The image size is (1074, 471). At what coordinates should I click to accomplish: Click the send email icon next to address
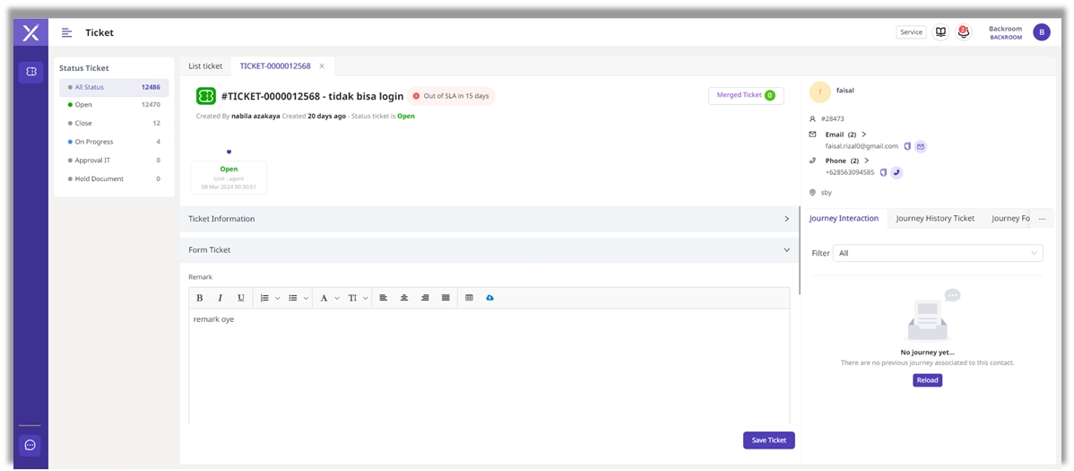pyautogui.click(x=921, y=146)
